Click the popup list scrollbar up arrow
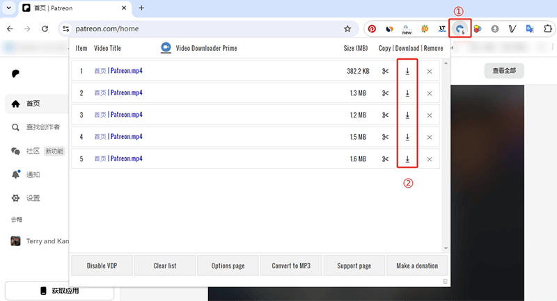 [x=446, y=63]
